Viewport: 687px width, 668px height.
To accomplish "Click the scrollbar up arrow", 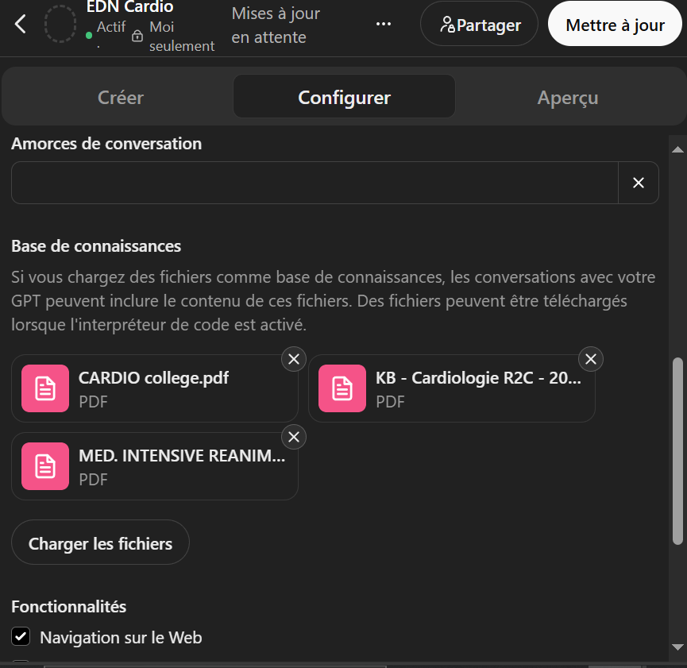I will [x=677, y=149].
